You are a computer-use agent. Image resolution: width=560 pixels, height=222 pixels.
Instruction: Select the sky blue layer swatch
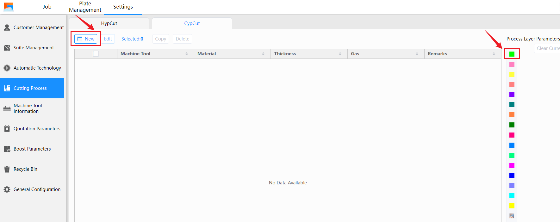[512, 145]
